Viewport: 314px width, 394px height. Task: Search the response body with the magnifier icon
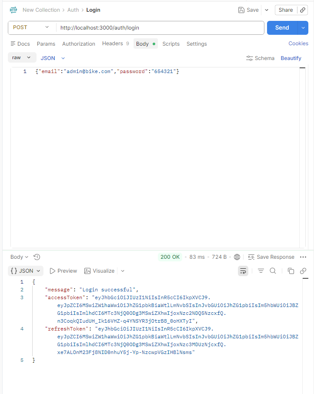tap(273, 271)
